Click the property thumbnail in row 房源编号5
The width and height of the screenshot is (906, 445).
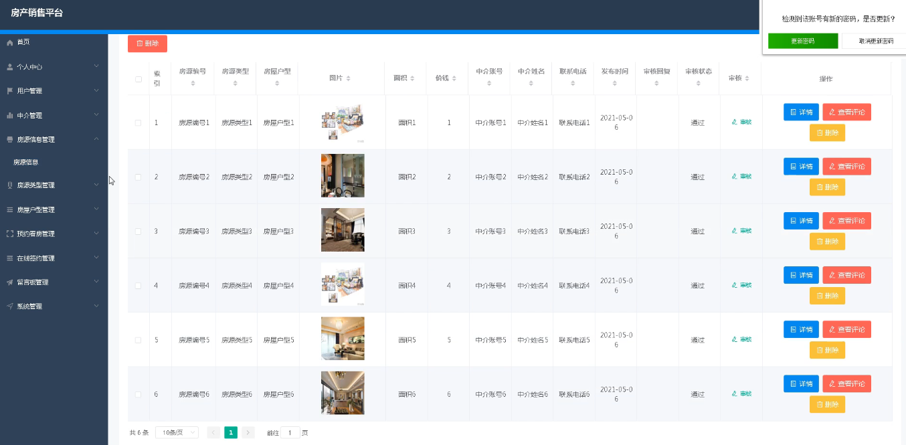pos(343,339)
